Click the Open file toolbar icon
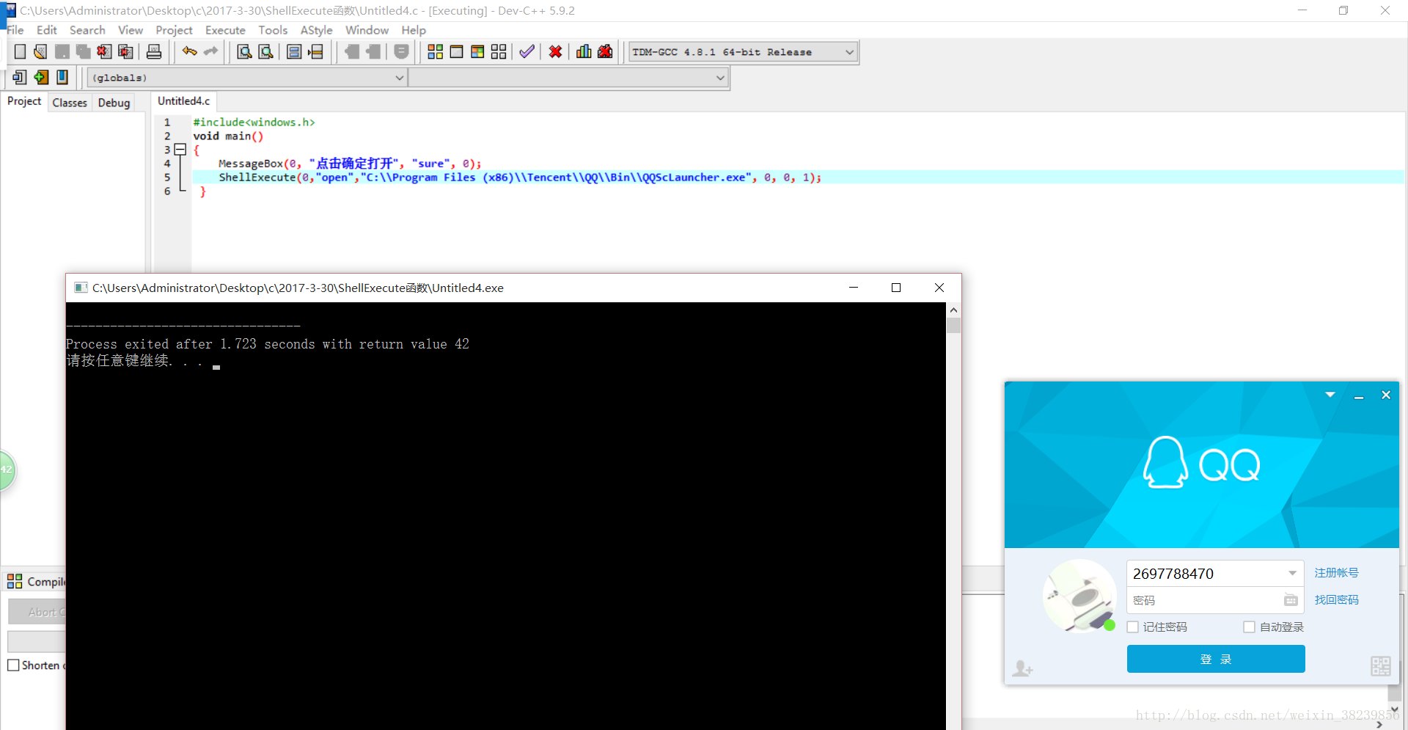 click(x=40, y=51)
